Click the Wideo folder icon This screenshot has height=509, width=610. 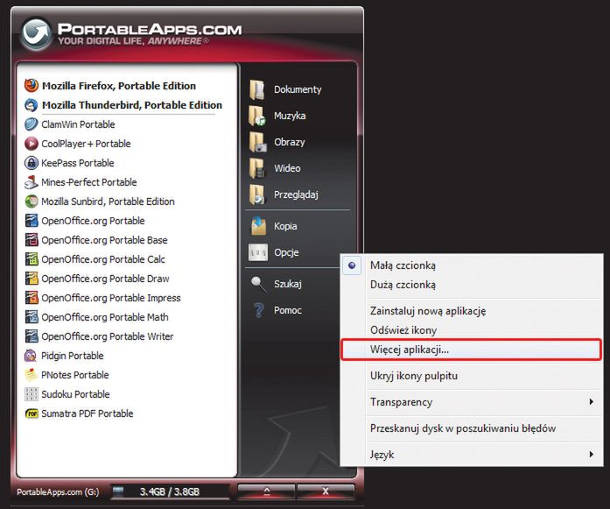257,168
